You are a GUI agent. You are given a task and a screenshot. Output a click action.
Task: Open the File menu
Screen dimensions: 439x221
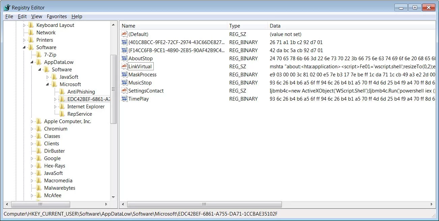(x=9, y=16)
